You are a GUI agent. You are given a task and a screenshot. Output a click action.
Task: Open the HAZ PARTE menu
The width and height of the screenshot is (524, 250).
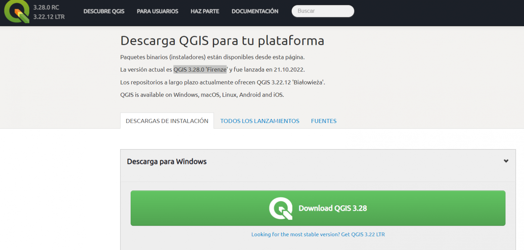tap(205, 11)
